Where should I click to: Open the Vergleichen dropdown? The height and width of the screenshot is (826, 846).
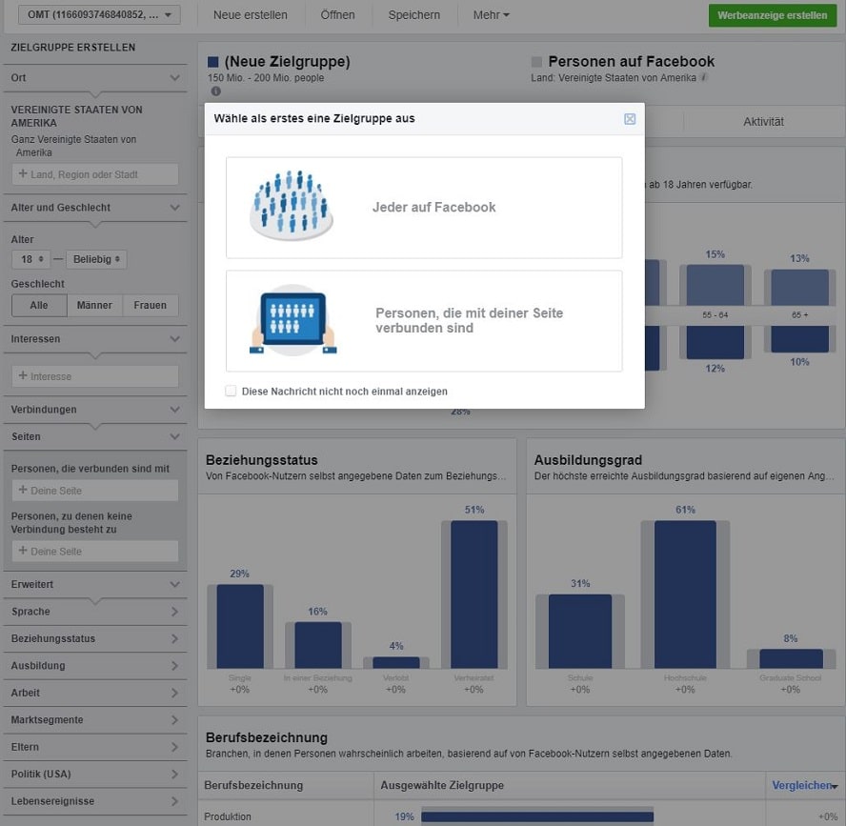804,786
